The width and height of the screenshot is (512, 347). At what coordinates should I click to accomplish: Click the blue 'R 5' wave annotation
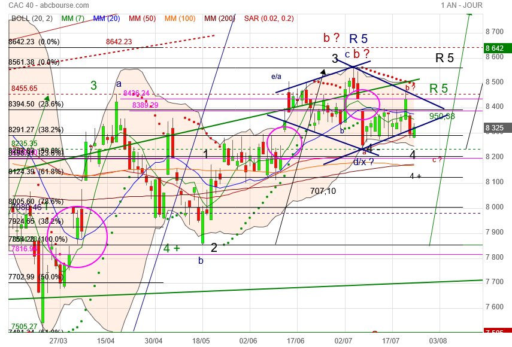click(x=358, y=39)
